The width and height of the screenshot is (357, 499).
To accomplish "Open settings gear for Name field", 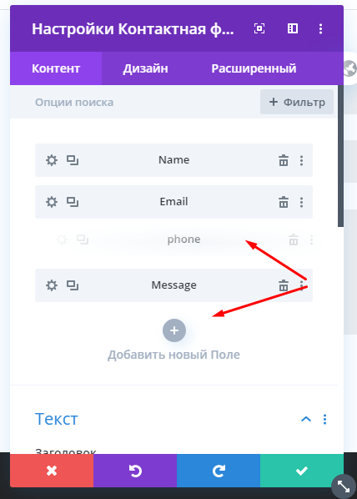I will pos(52,160).
